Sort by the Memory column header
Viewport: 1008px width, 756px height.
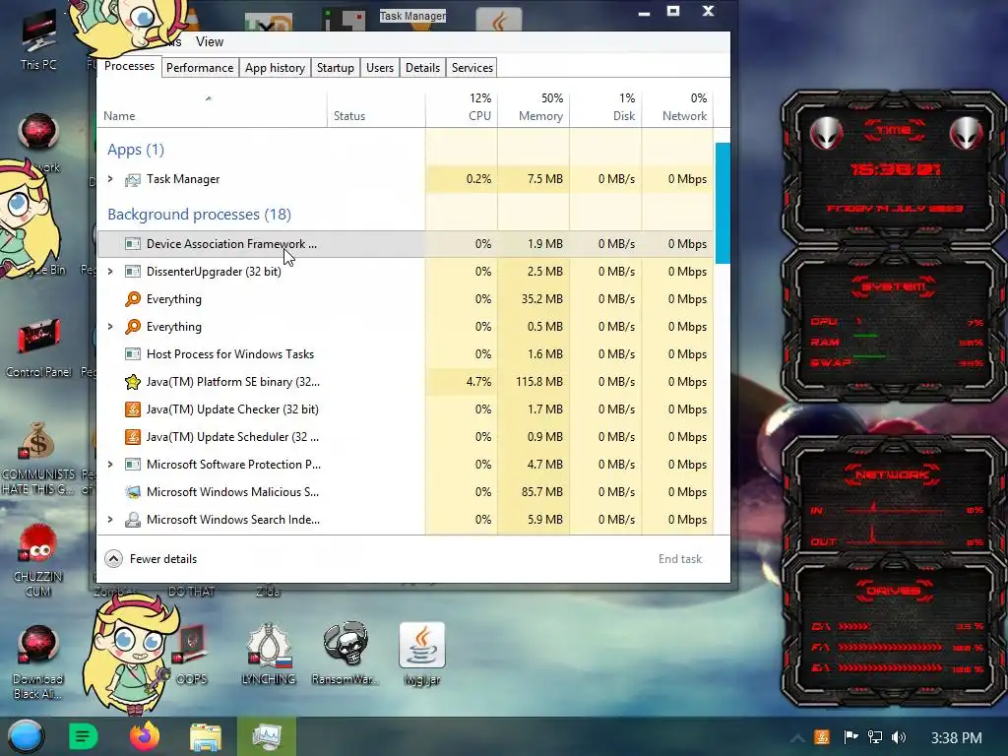pos(534,108)
